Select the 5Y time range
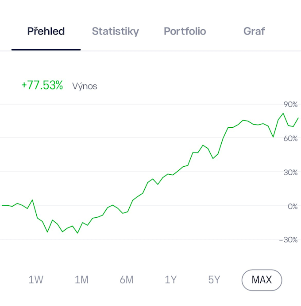 [x=214, y=280]
